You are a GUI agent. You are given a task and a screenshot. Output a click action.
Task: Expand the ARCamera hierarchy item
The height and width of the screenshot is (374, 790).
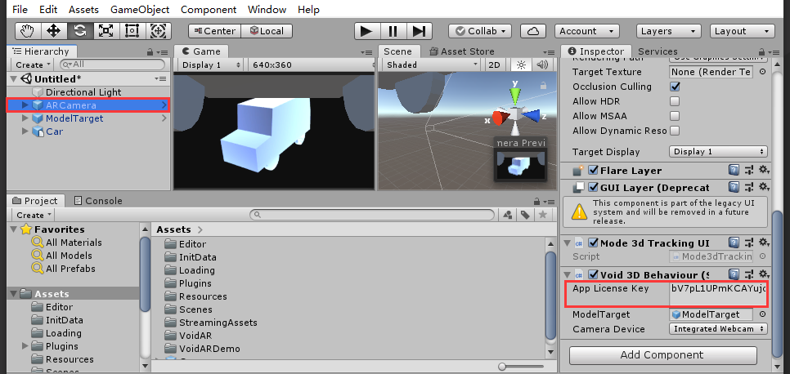tap(25, 105)
